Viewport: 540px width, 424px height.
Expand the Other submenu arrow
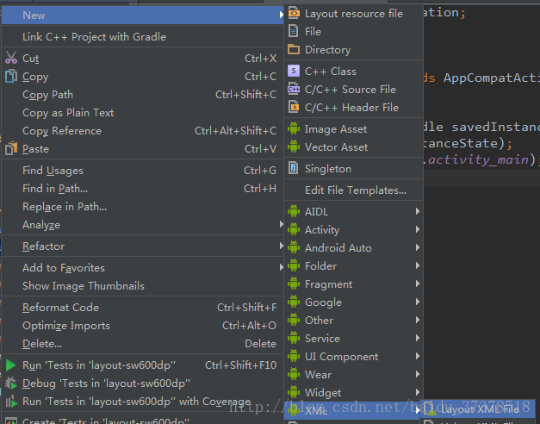coord(418,320)
